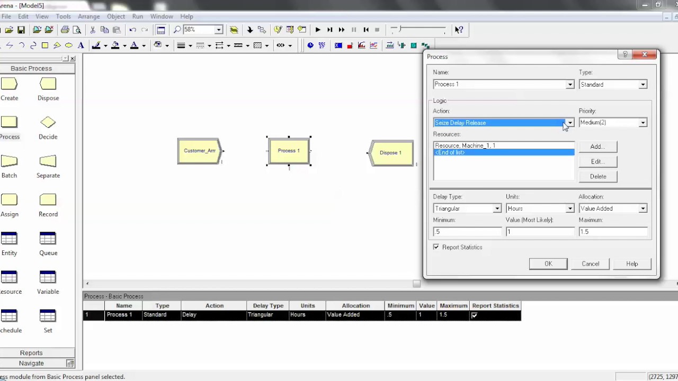This screenshot has height=381, width=678.
Task: Open the Tools menu
Action: (x=63, y=16)
